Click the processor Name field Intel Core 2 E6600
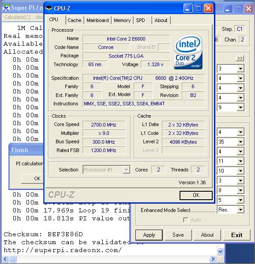Screen dimensions: 255x264 click(126, 39)
